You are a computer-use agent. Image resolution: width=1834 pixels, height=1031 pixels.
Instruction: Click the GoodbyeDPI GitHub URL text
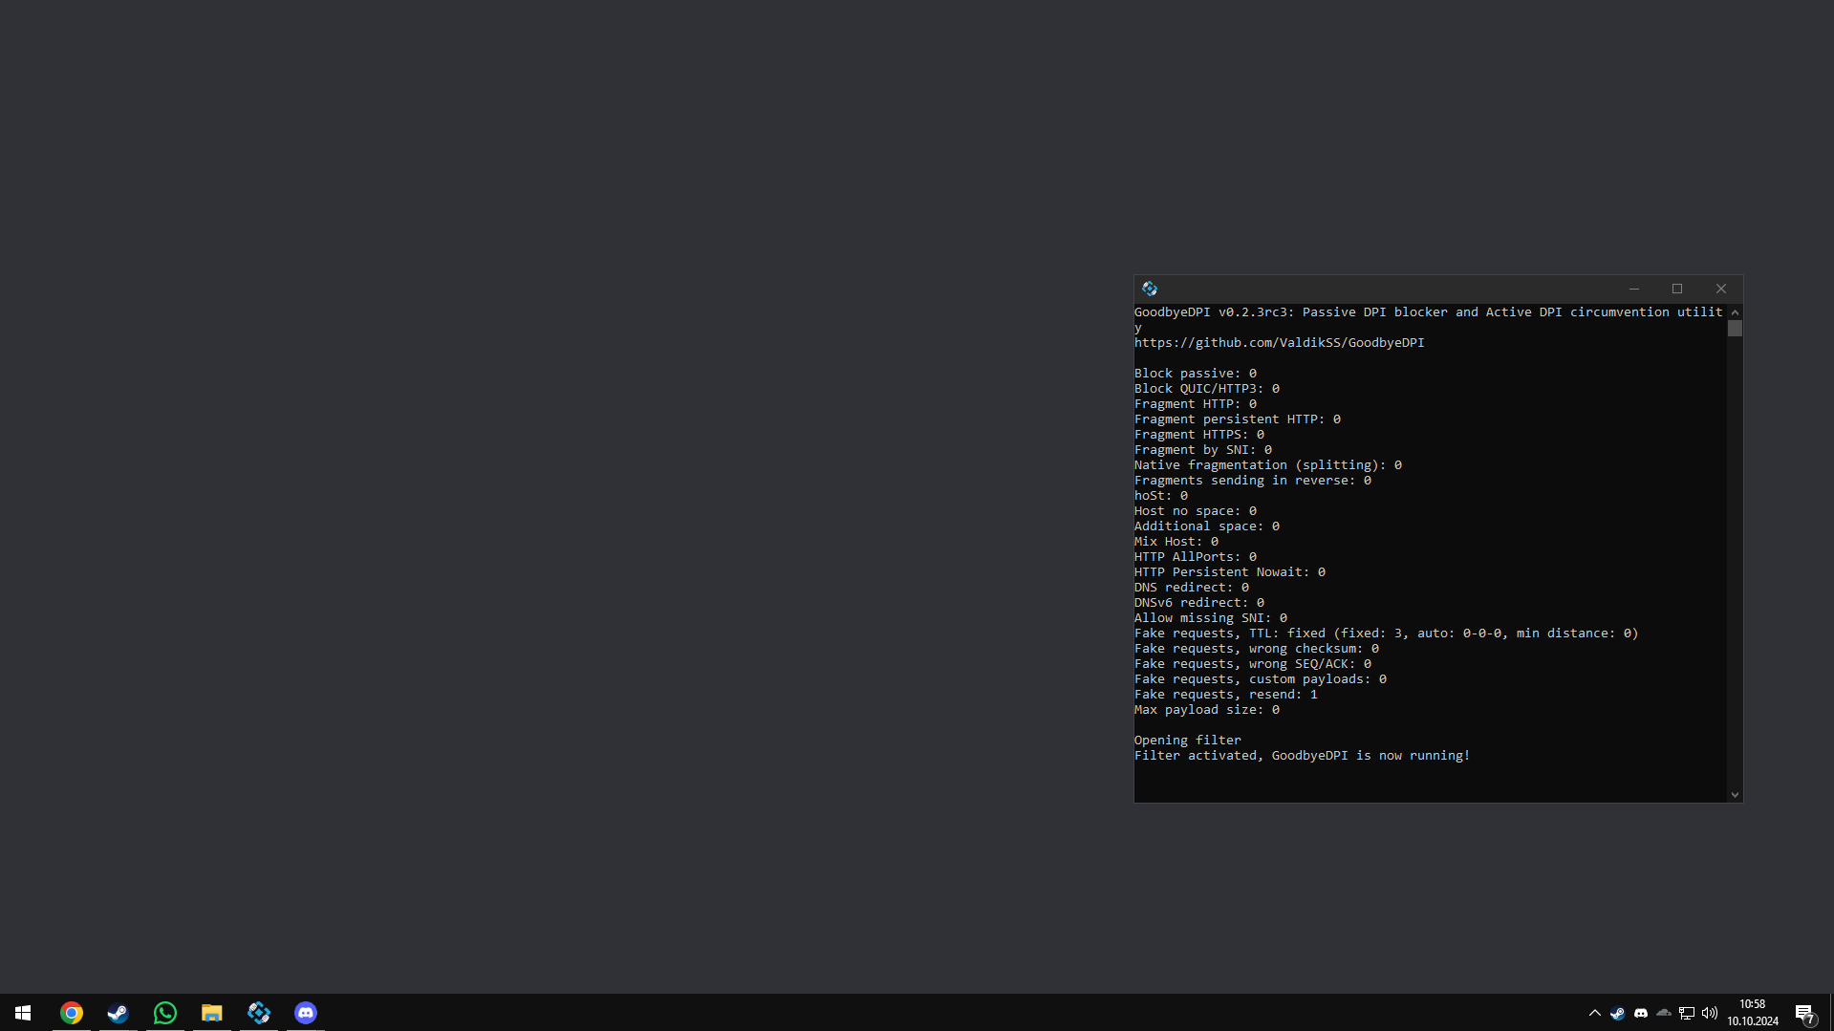tap(1279, 343)
